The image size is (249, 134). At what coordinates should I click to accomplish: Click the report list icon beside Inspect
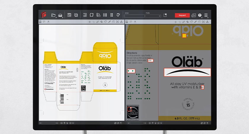pos(194,15)
